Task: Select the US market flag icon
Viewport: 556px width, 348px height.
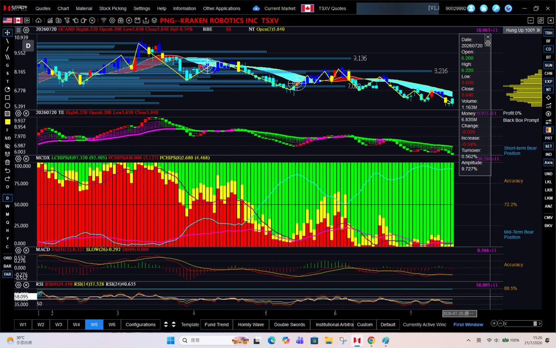Action: (7, 20)
